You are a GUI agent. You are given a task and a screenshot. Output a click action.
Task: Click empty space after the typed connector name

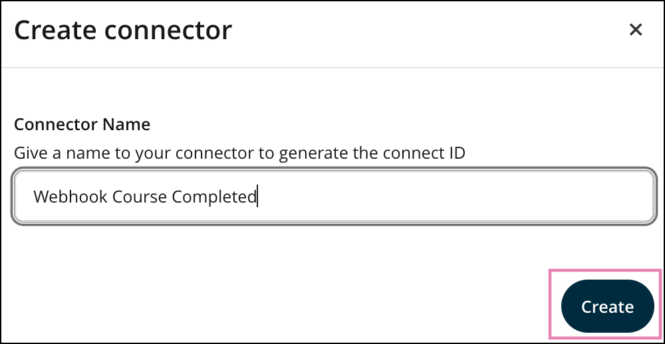[452, 197]
